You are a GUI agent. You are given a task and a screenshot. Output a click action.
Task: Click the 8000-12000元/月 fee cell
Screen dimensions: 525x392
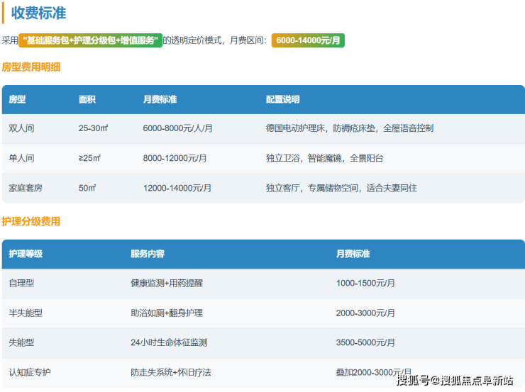click(x=175, y=158)
